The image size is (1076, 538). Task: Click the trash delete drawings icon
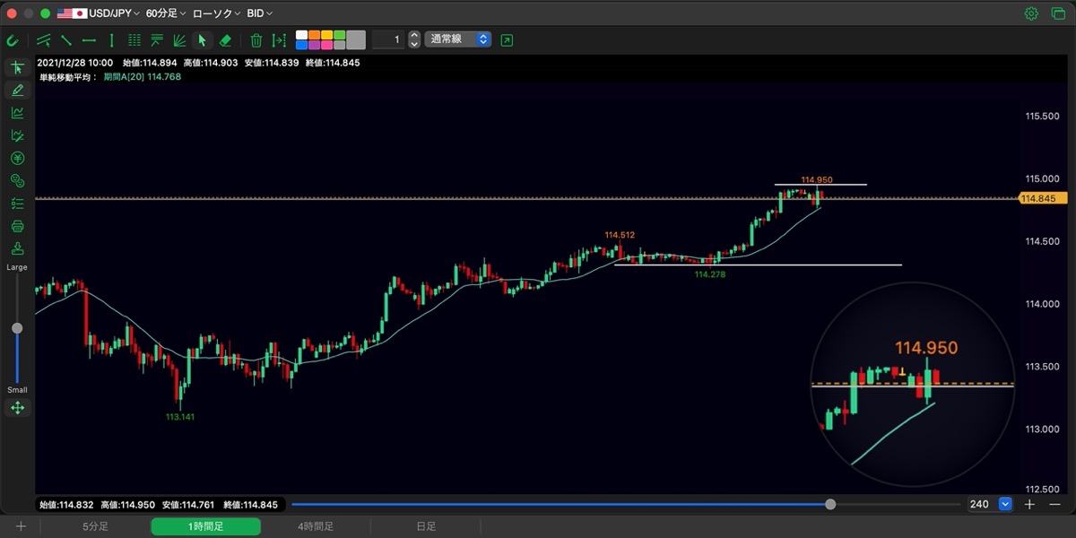[256, 40]
